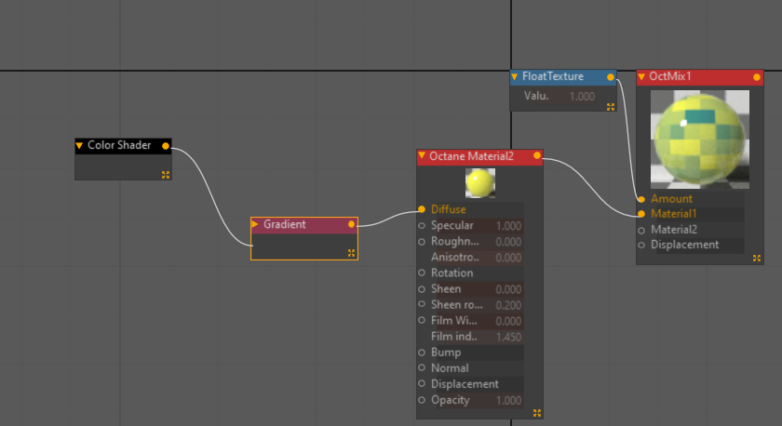
Task: Click the Film index value 1.450
Action: [x=508, y=337]
